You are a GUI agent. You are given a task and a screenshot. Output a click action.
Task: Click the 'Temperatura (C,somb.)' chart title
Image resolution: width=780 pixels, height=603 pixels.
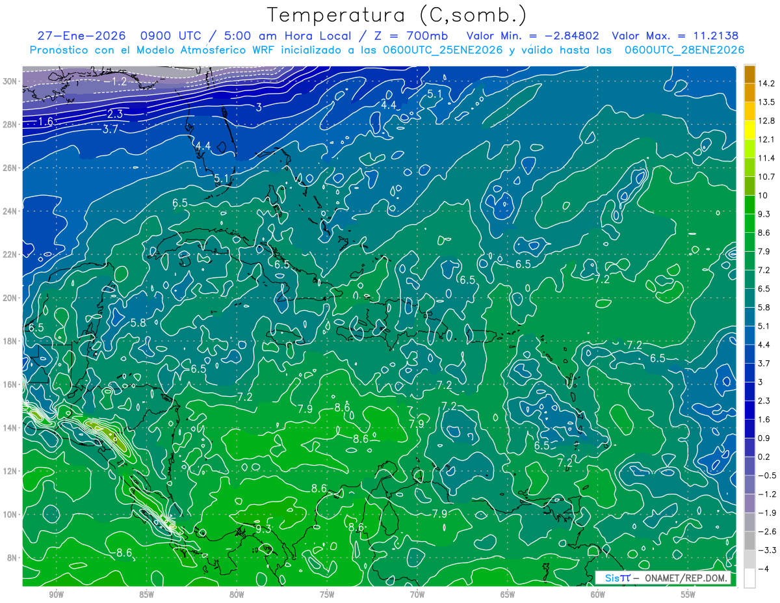point(397,16)
